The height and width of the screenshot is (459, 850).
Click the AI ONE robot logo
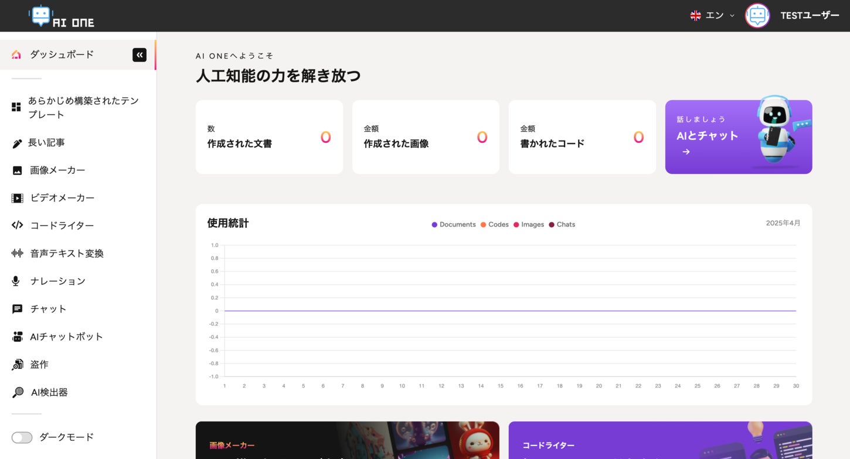click(x=62, y=16)
